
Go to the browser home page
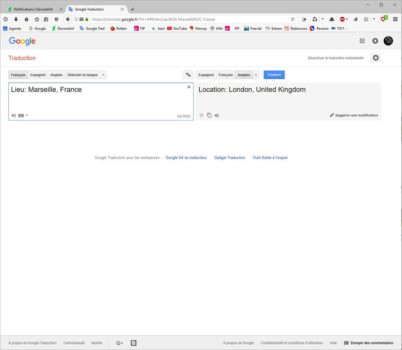coord(26,19)
